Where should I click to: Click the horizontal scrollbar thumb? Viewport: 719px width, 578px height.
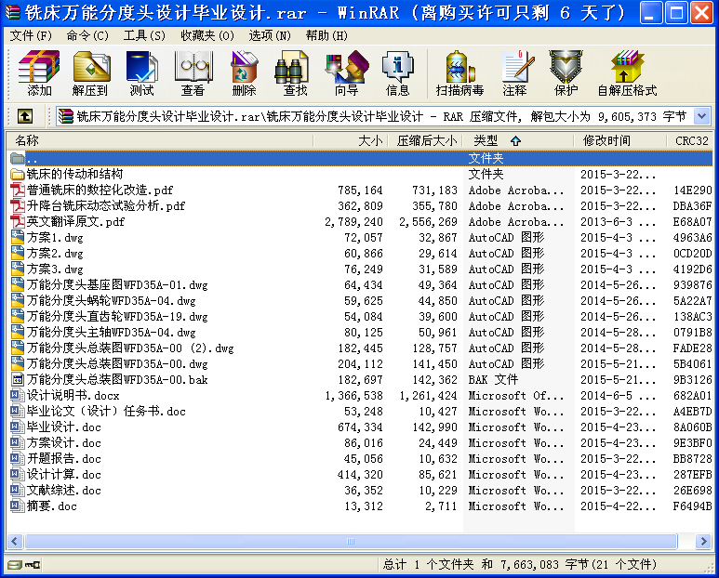(x=350, y=541)
